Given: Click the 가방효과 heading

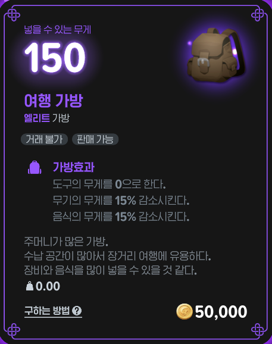Looking at the screenshot, I should (73, 167).
